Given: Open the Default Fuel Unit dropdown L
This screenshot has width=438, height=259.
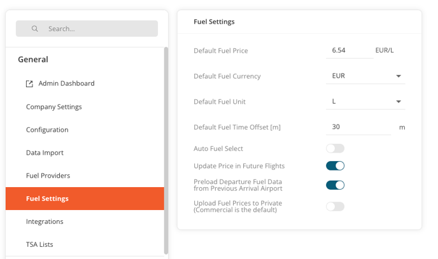Looking at the screenshot, I should click(365, 102).
